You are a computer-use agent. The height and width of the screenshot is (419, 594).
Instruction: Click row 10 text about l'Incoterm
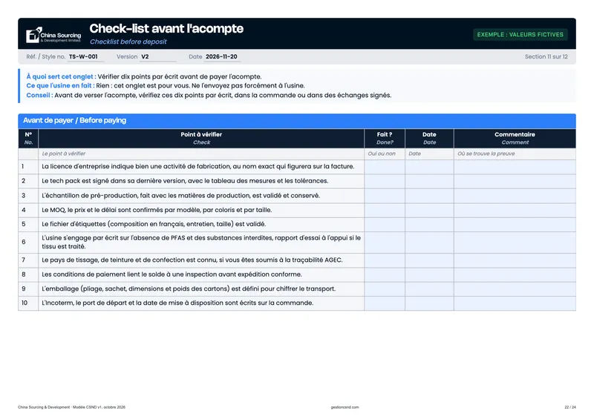tap(177, 303)
